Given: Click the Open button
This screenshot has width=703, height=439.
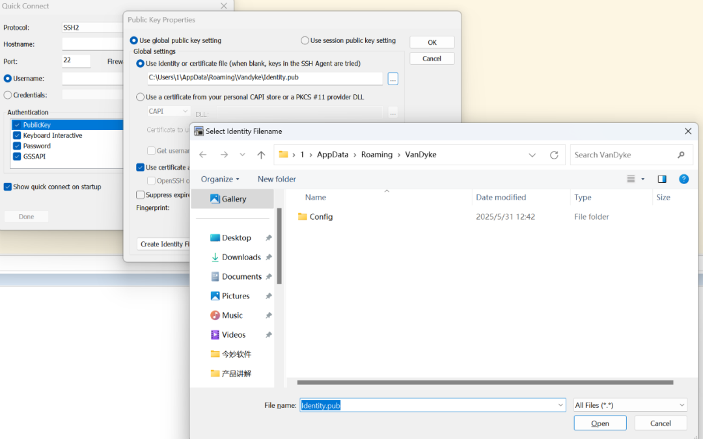Looking at the screenshot, I should 600,423.
